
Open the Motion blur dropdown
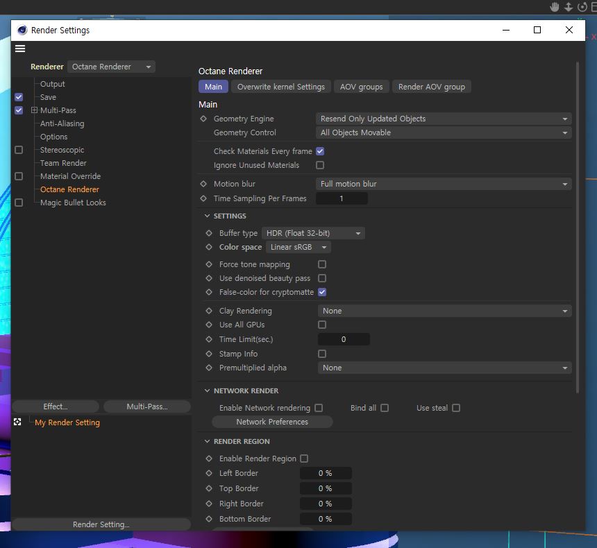[x=444, y=184]
